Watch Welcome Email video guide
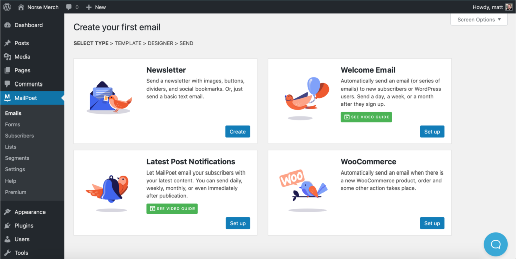 point(366,117)
